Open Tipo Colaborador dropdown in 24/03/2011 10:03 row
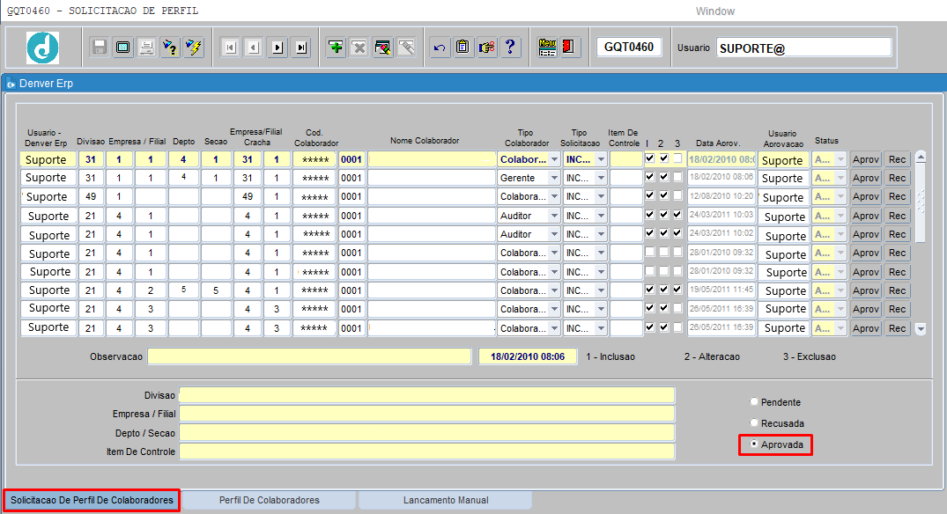Image resolution: width=947 pixels, height=514 pixels. click(554, 216)
